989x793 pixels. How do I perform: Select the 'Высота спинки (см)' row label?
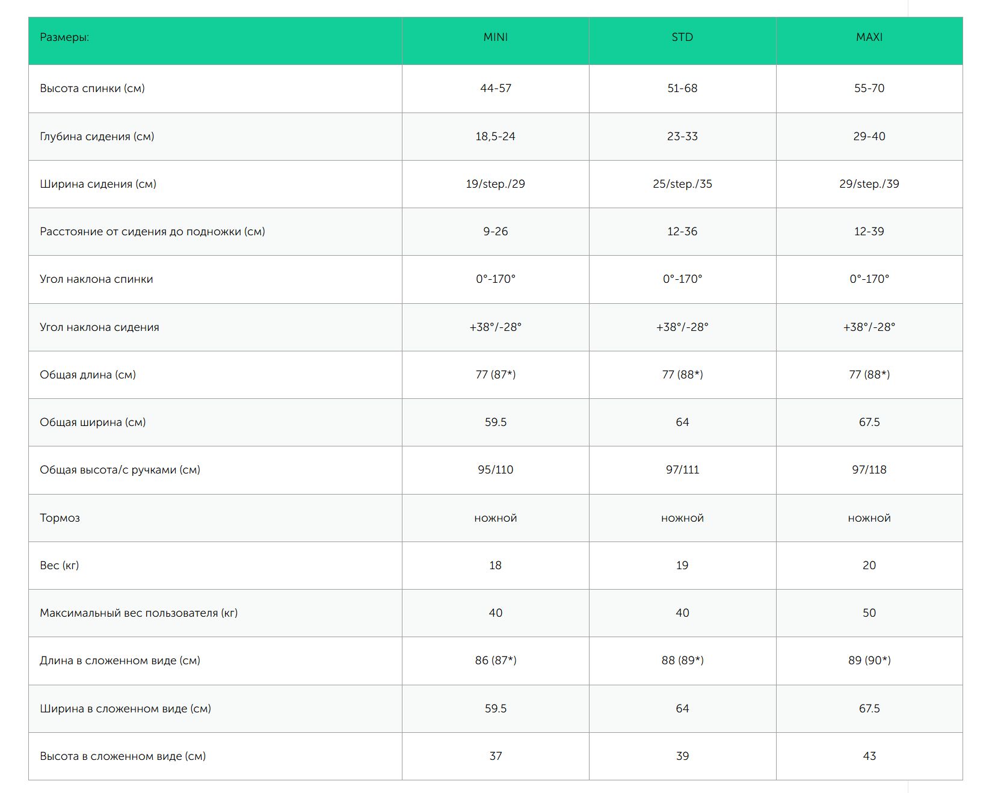[x=92, y=88]
